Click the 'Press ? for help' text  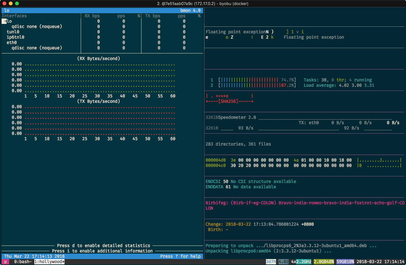click(x=180, y=256)
